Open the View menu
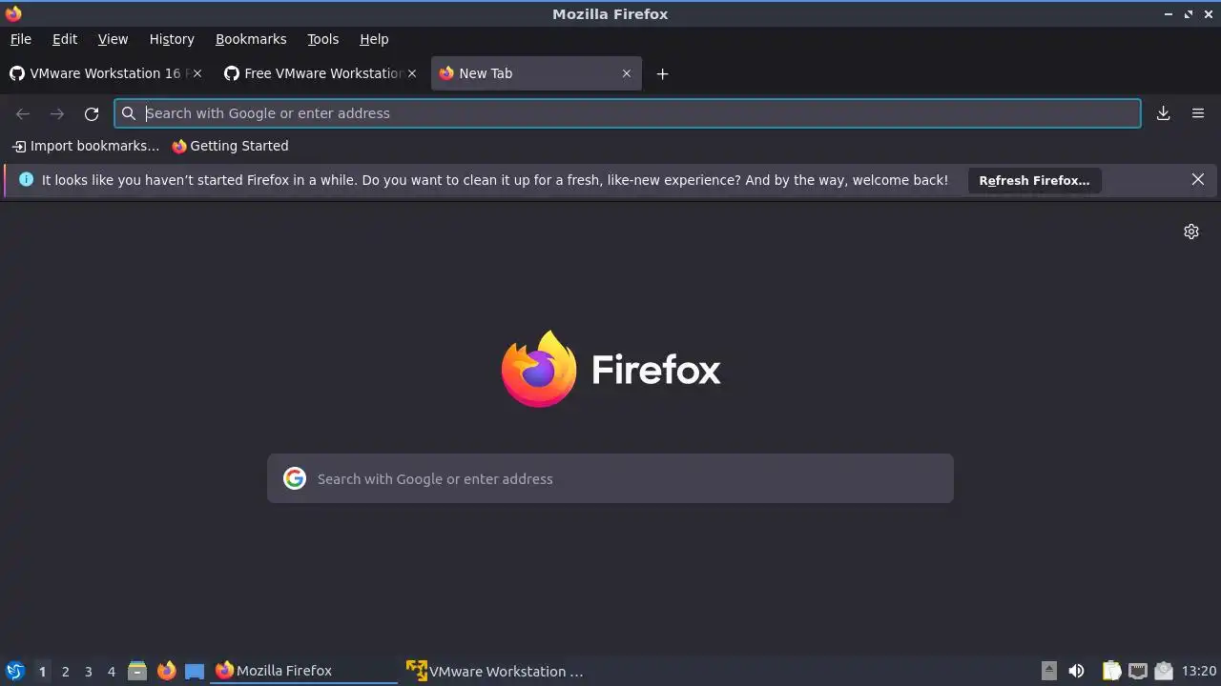 click(x=113, y=39)
